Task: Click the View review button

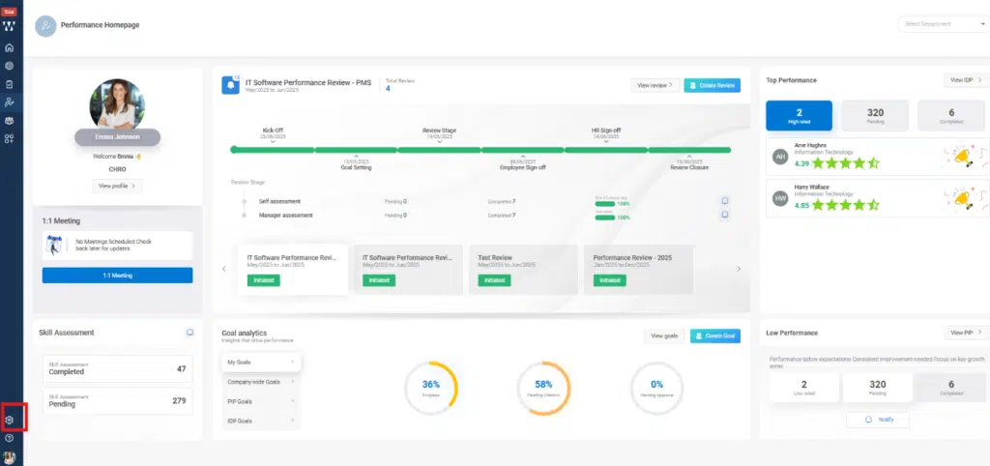Action: [x=655, y=85]
